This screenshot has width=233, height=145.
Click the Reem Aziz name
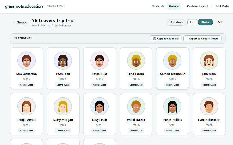coord(63,74)
